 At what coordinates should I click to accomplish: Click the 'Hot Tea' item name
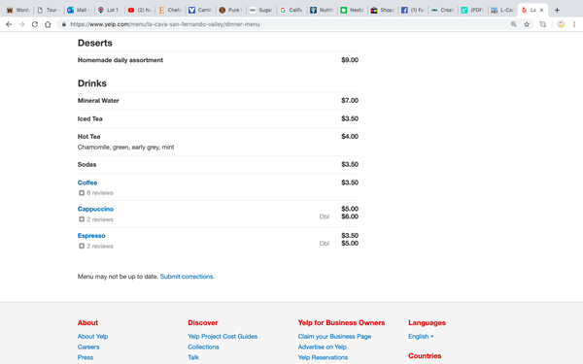pyautogui.click(x=88, y=137)
